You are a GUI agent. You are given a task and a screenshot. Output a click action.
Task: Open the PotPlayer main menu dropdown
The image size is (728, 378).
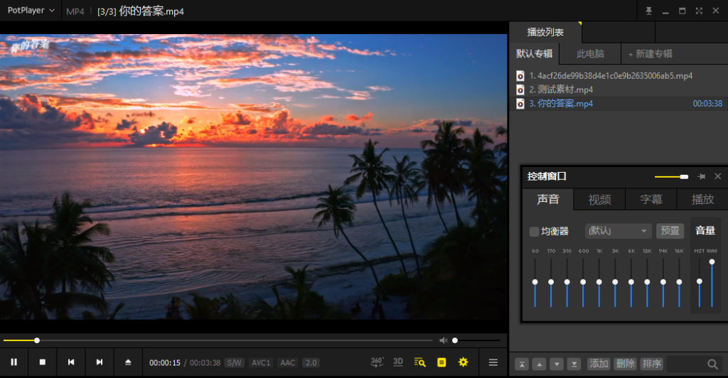(31, 11)
